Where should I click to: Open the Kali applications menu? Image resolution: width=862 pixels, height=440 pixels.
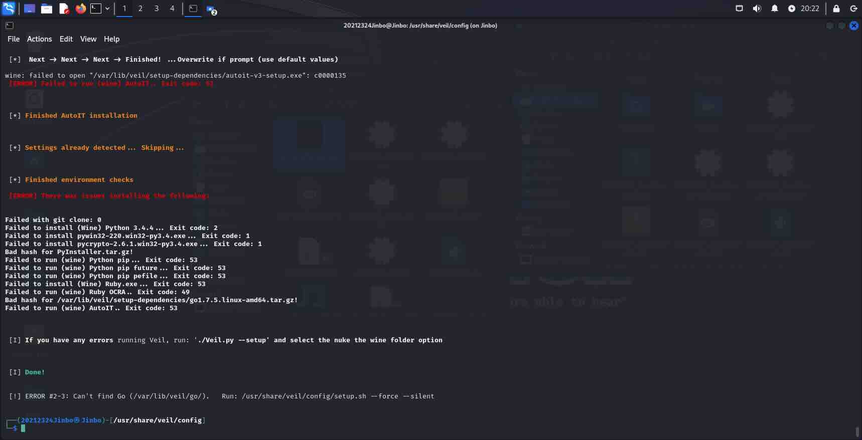click(x=9, y=8)
